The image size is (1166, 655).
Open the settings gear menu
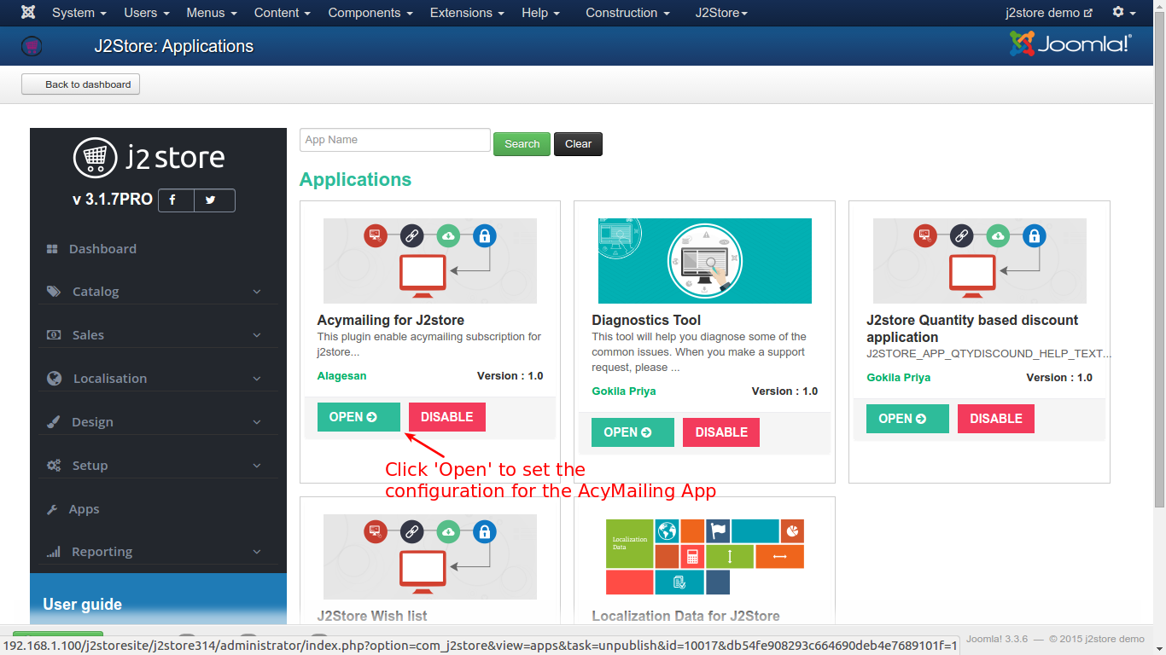(x=1124, y=13)
